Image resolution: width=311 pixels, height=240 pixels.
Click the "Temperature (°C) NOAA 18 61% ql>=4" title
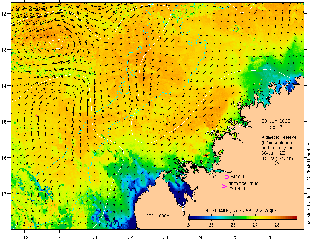point(242,210)
